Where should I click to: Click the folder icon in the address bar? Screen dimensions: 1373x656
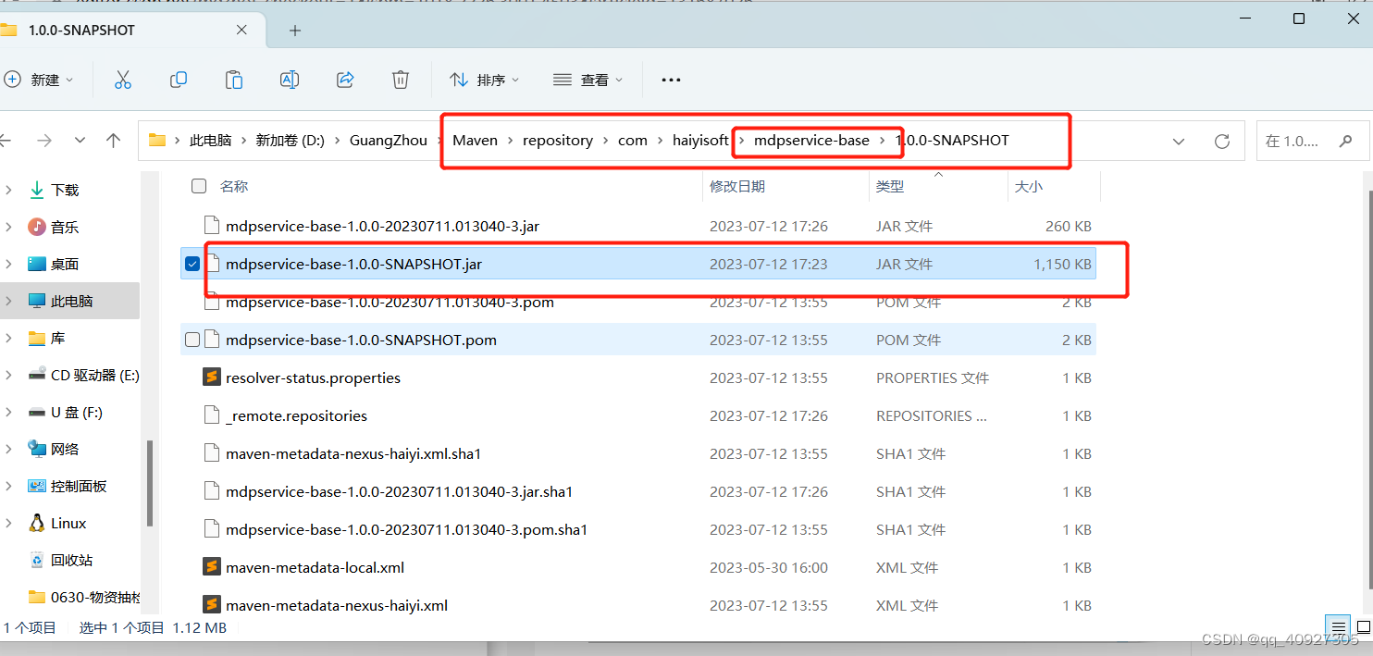pos(157,141)
